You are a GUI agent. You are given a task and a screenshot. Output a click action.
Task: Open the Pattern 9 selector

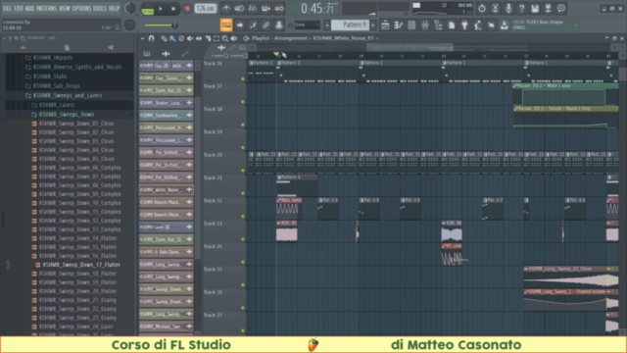(351, 25)
